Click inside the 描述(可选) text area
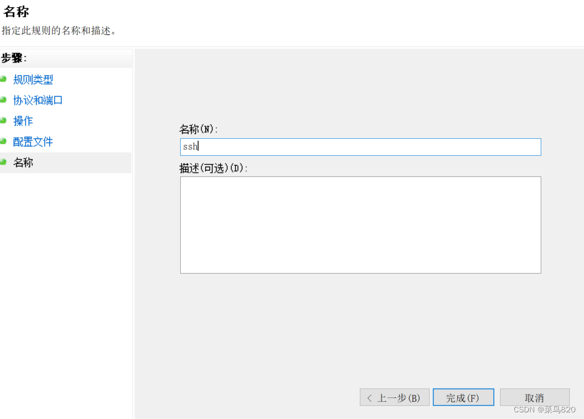 click(x=359, y=224)
